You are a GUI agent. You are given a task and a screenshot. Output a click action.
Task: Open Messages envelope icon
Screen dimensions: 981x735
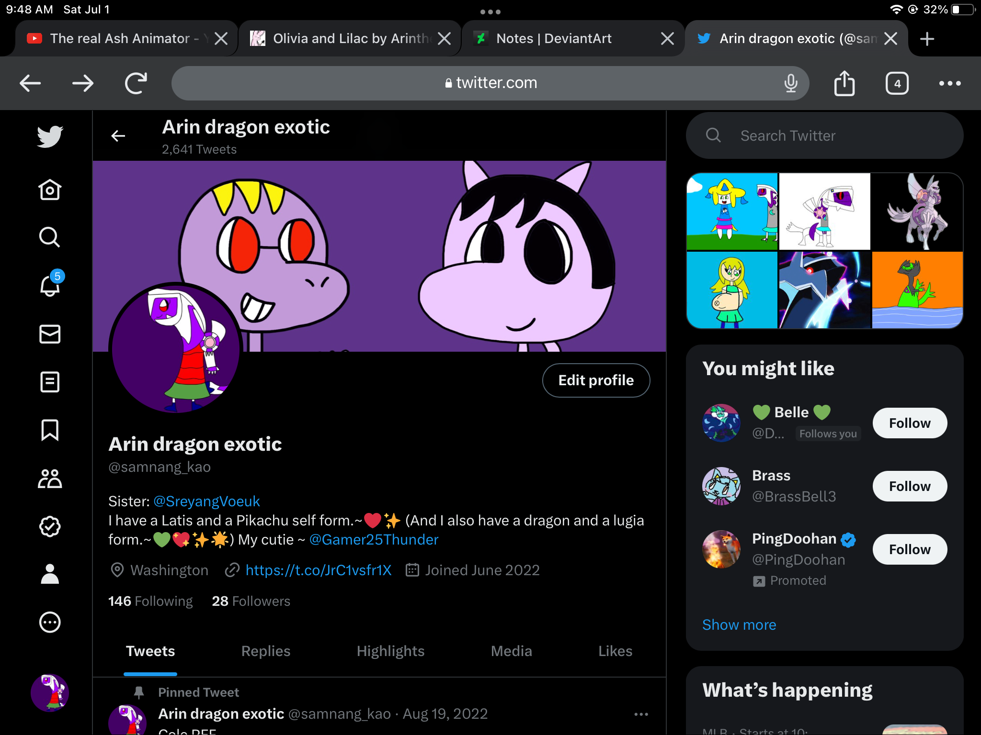pyautogui.click(x=50, y=334)
